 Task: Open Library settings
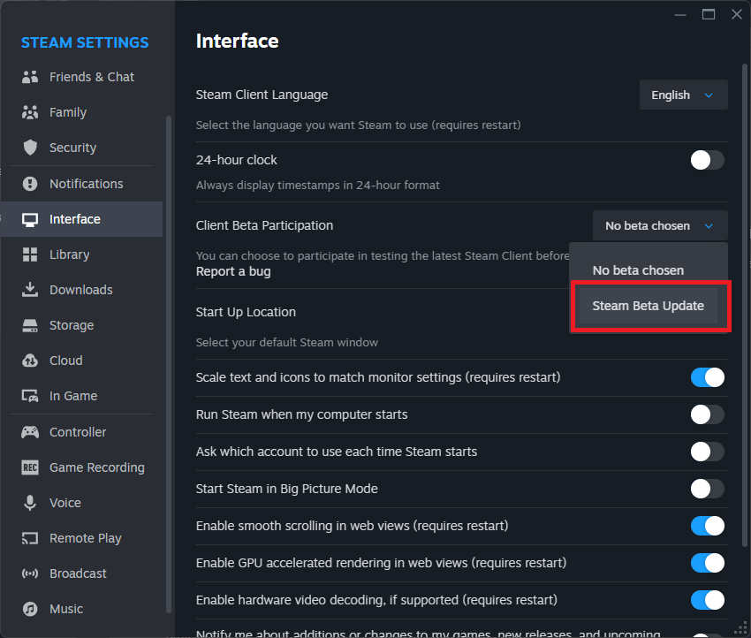82,254
